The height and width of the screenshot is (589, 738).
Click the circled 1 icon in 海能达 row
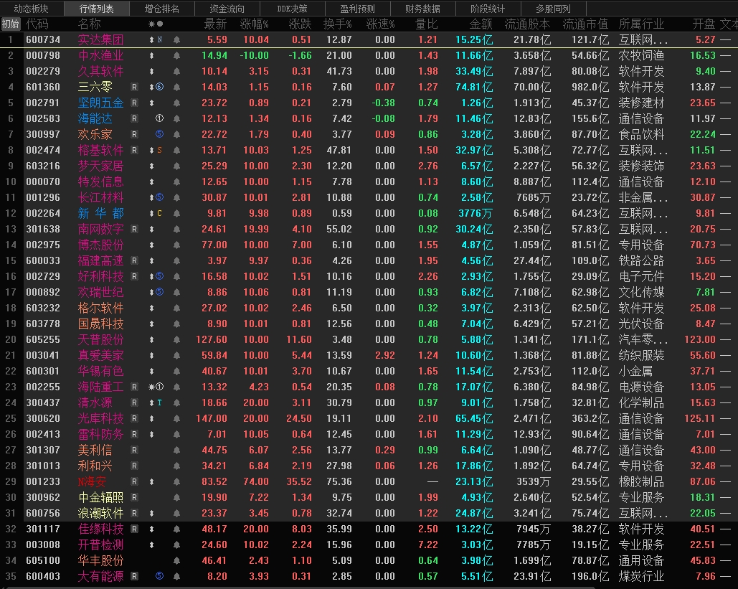[x=159, y=118]
